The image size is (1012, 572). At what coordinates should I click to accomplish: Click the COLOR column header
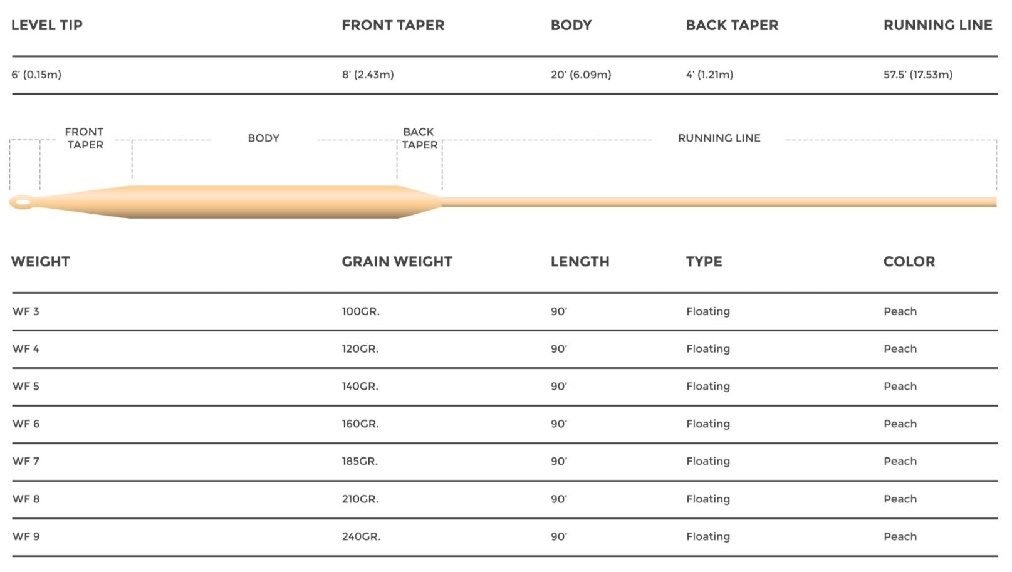coord(909,262)
